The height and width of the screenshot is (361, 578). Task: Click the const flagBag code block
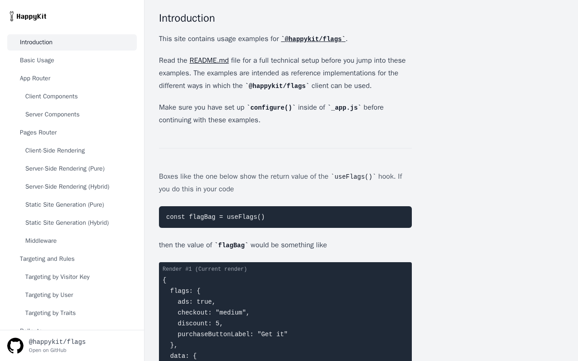pos(285,217)
